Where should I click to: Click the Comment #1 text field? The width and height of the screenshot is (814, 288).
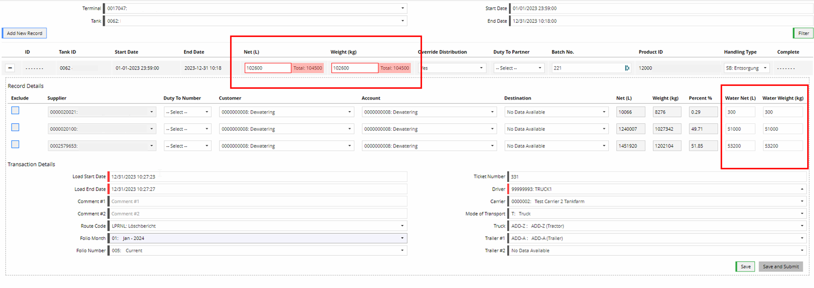[x=258, y=202]
